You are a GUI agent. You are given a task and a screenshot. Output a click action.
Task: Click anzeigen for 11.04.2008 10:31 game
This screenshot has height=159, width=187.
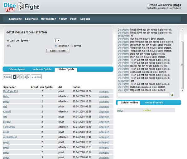pyautogui.click(x=104, y=147)
